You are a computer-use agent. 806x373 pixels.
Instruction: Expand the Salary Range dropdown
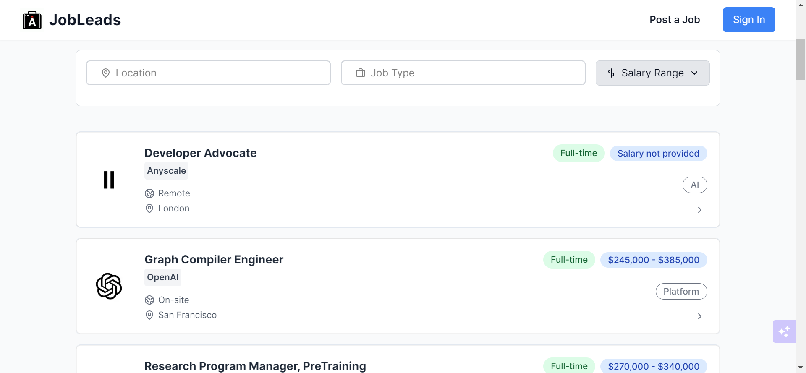652,73
